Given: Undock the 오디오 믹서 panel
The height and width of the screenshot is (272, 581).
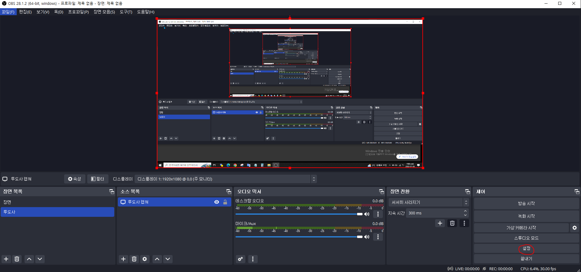Looking at the screenshot, I should pos(382,192).
